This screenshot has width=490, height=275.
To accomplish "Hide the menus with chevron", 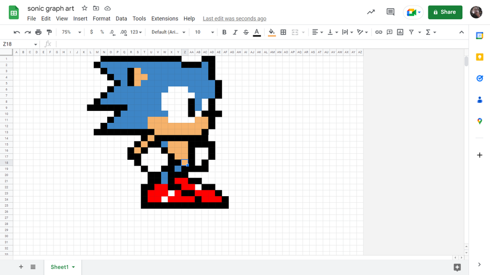I will (x=461, y=32).
